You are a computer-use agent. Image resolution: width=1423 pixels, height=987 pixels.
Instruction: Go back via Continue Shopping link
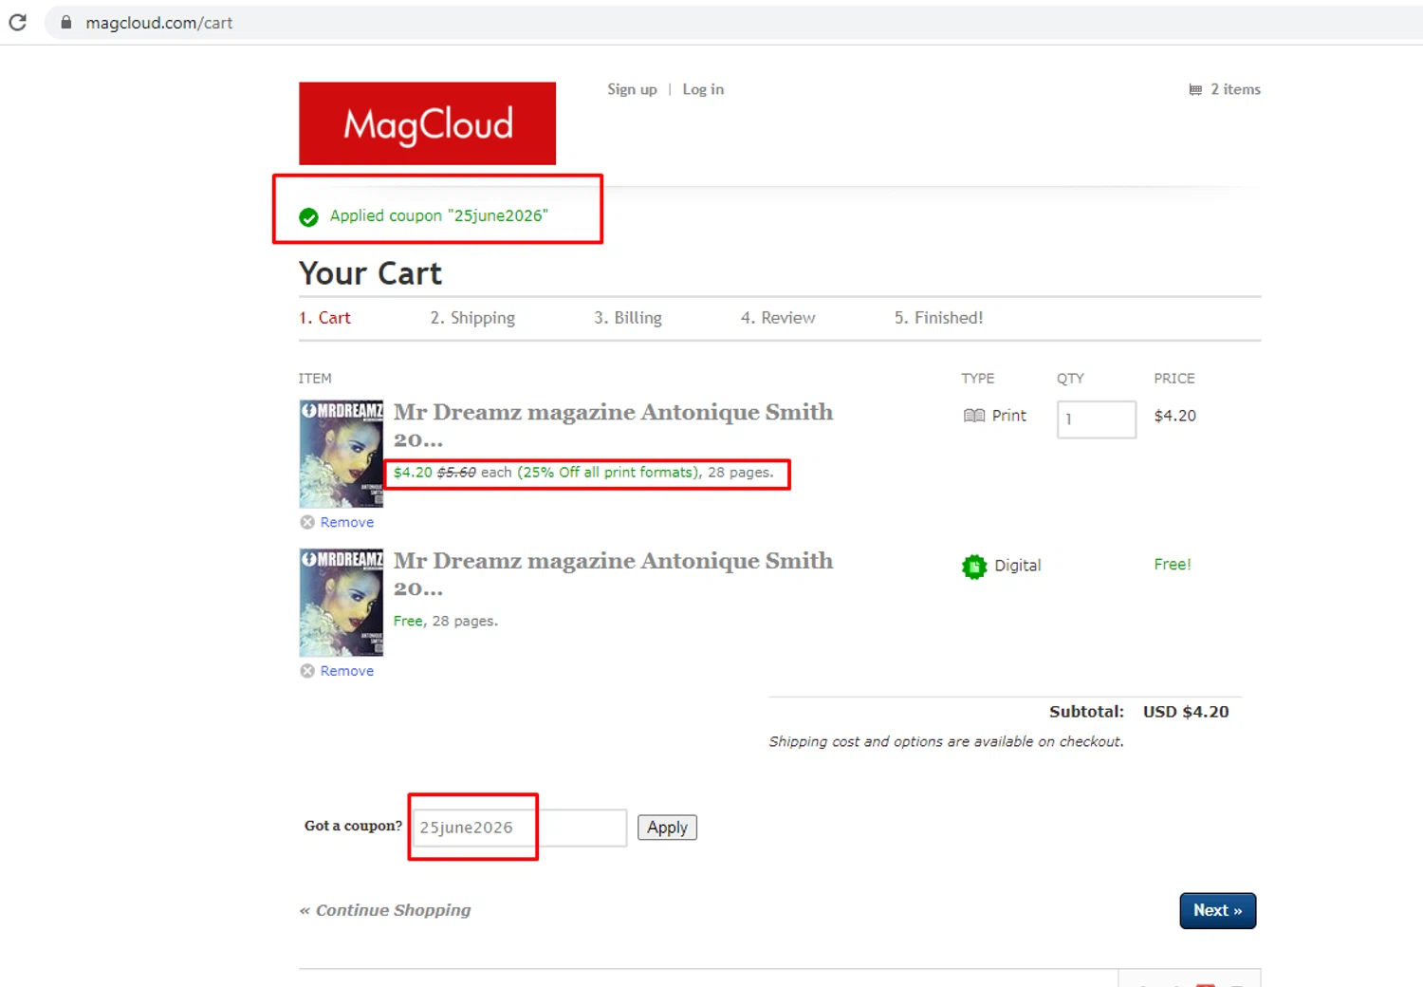tap(385, 910)
